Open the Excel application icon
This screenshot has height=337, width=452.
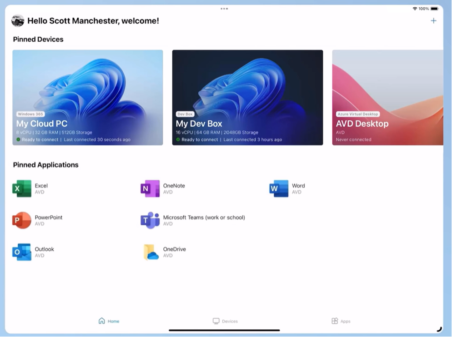(x=22, y=188)
